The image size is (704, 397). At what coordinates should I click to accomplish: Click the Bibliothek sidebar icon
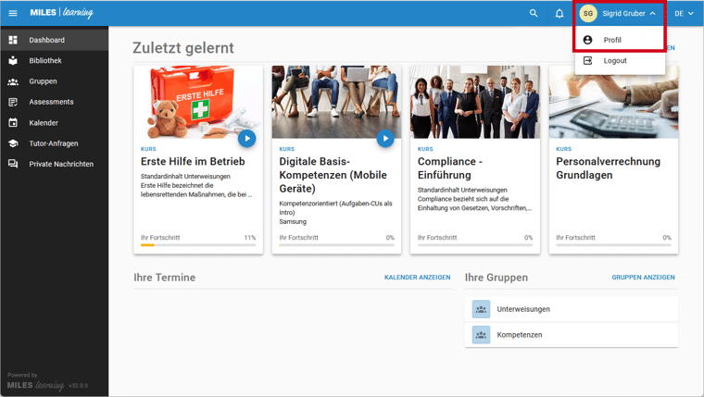point(13,60)
